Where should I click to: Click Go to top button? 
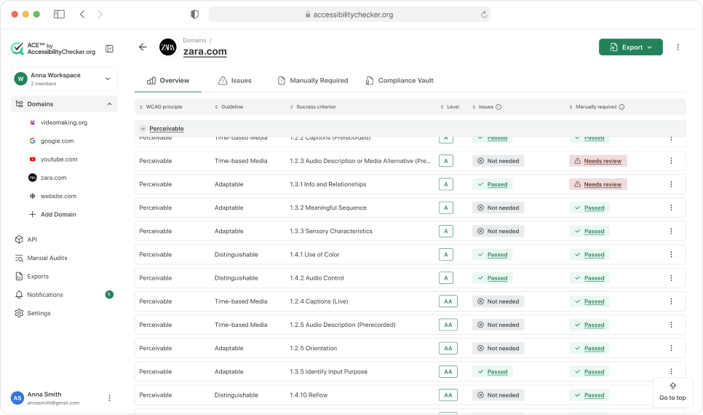point(672,392)
